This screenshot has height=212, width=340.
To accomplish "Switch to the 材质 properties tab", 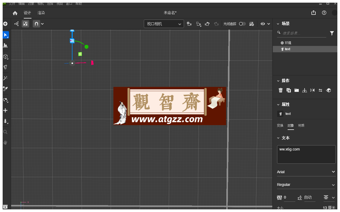I will pos(301,125).
